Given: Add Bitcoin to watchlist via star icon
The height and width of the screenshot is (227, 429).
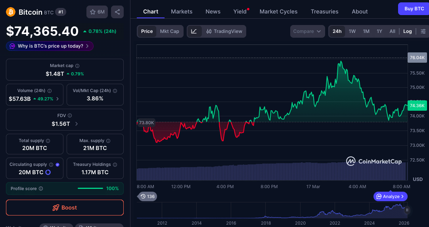Looking at the screenshot, I should click(97, 12).
